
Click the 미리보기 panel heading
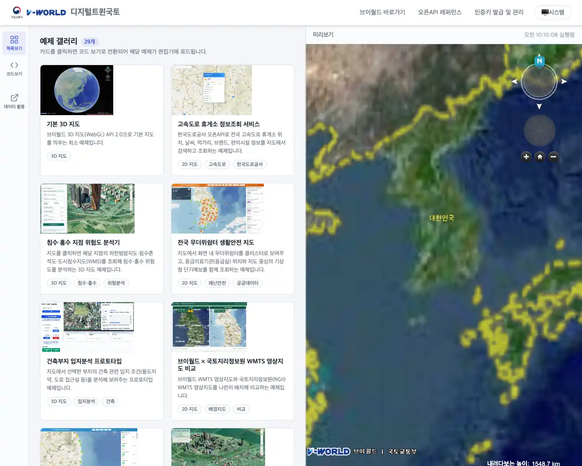click(x=323, y=35)
